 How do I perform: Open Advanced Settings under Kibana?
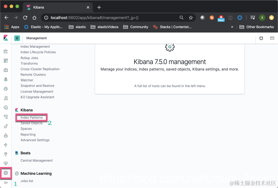pyautogui.click(x=35, y=140)
